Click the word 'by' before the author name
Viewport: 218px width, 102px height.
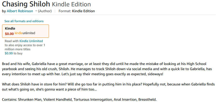pyautogui.click(x=4, y=11)
